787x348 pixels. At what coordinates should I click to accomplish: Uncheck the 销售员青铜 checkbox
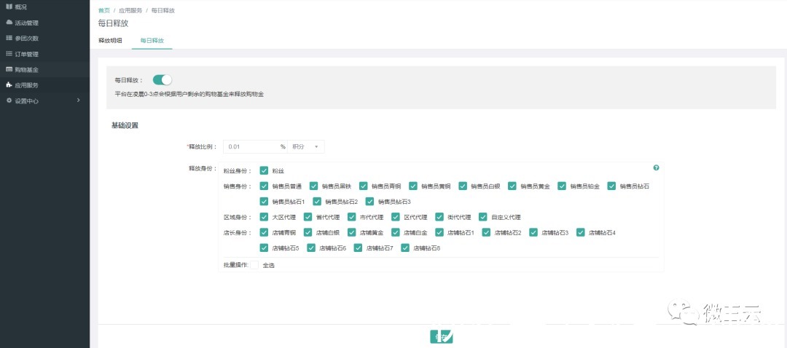[364, 186]
